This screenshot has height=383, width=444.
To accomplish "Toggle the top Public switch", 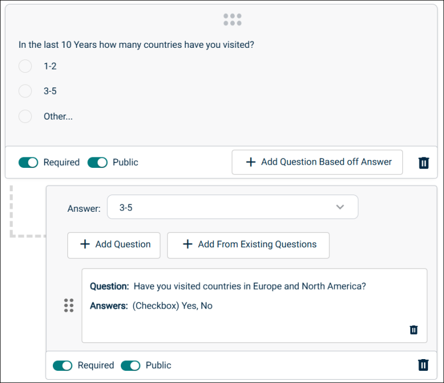I will pos(97,163).
